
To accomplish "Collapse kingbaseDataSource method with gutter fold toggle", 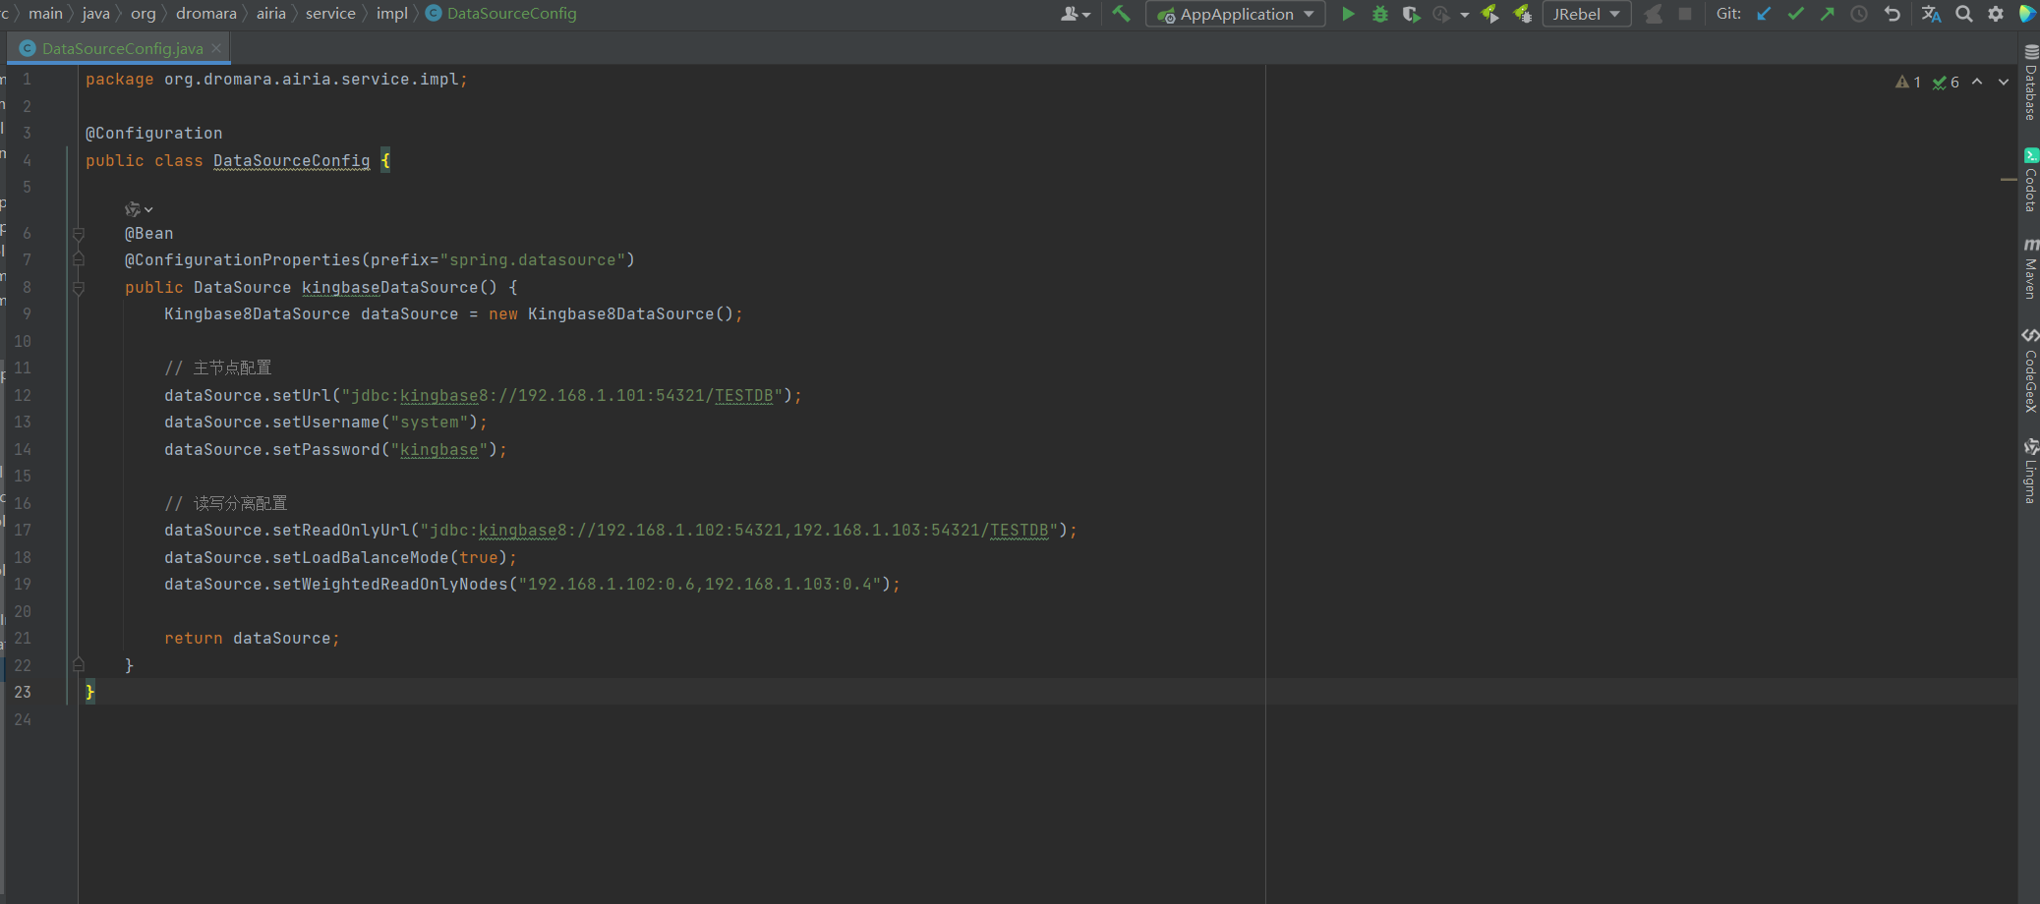I will 79,288.
